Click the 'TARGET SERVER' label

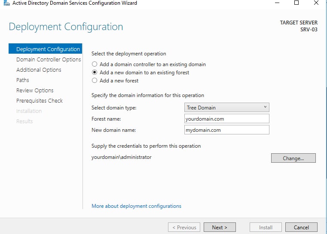(299, 22)
